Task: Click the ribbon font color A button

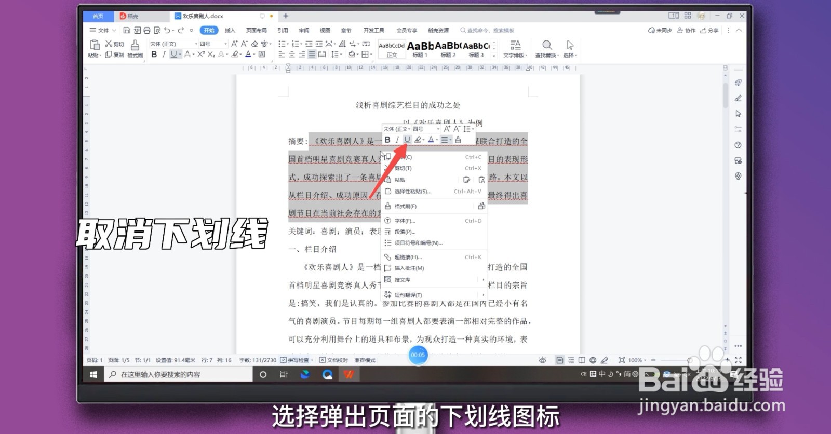Action: click(248, 54)
